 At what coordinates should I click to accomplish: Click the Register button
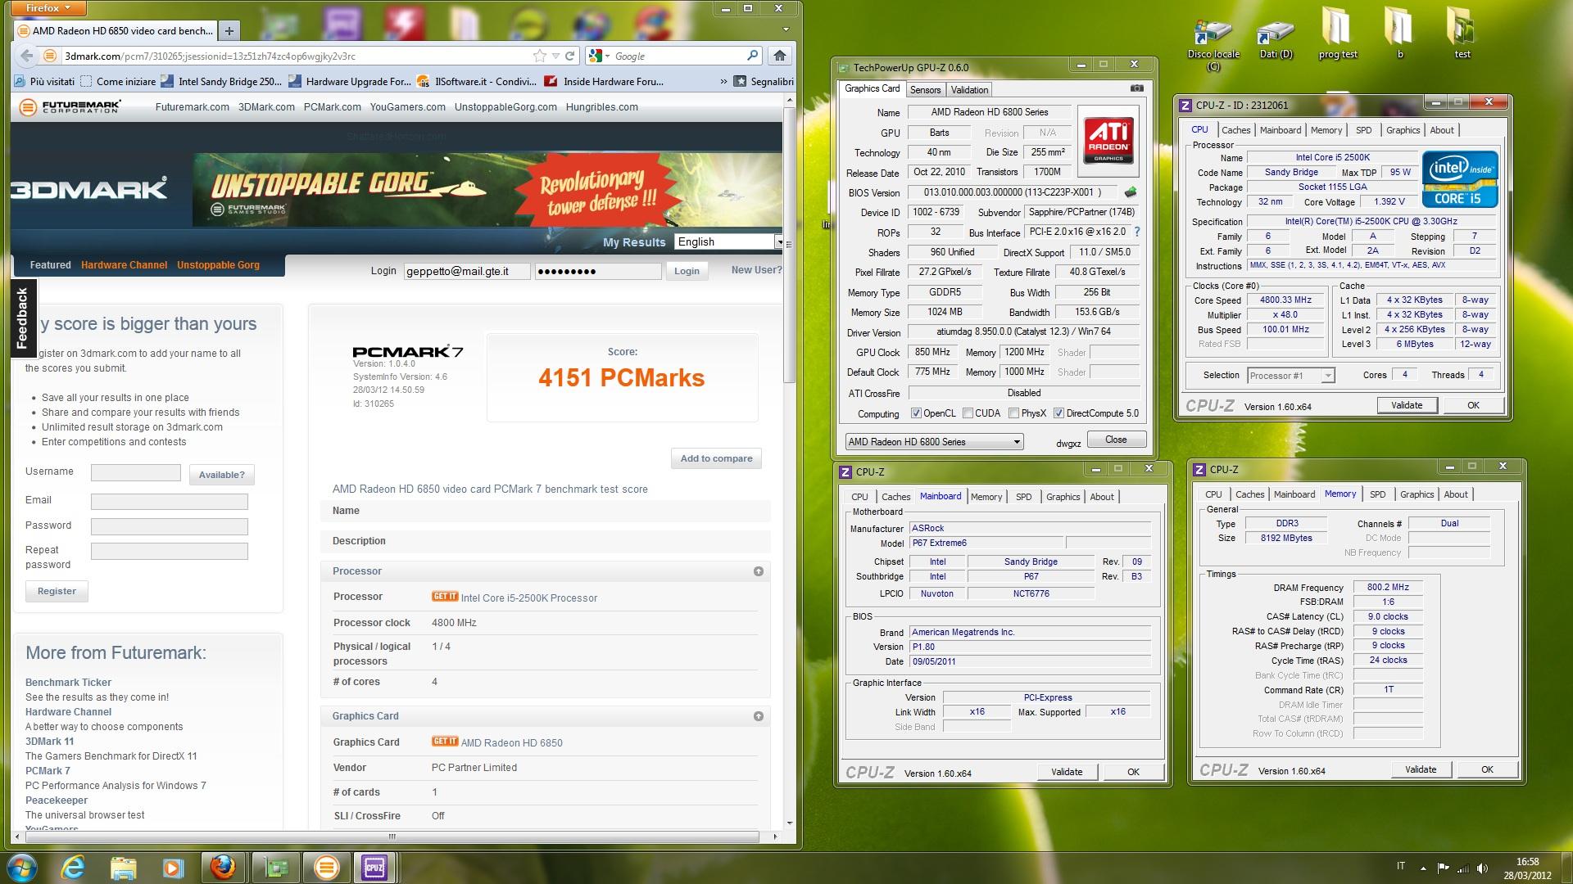57,591
